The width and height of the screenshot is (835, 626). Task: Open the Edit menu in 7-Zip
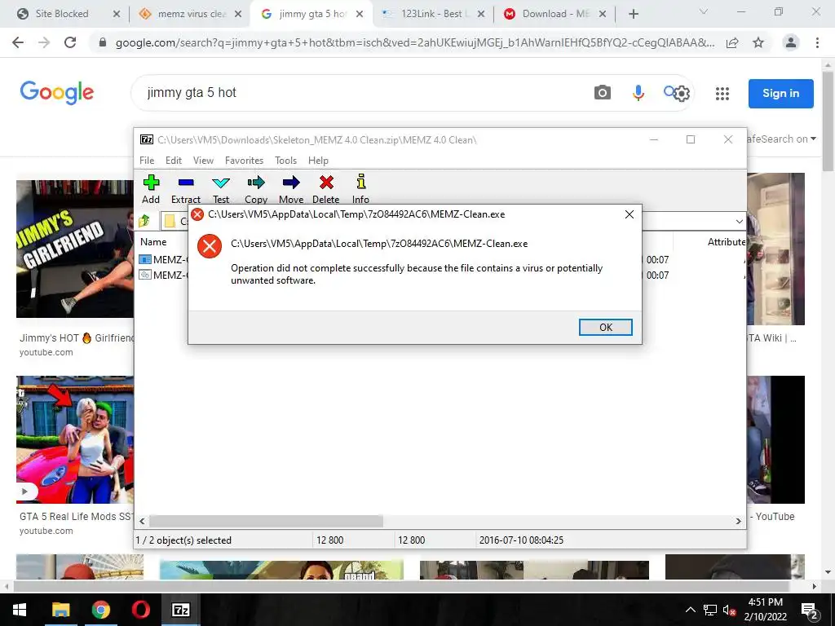pyautogui.click(x=174, y=161)
